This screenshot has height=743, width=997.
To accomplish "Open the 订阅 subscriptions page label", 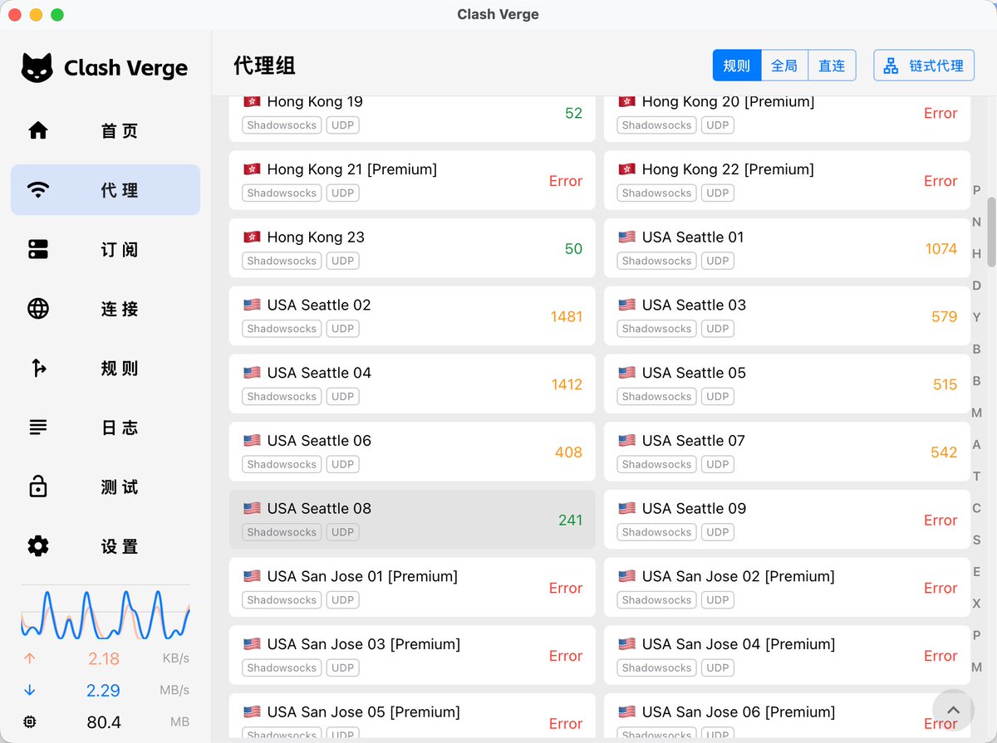I will point(120,250).
